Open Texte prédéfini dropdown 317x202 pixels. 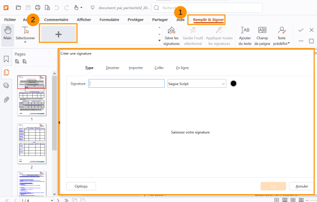coord(282,36)
